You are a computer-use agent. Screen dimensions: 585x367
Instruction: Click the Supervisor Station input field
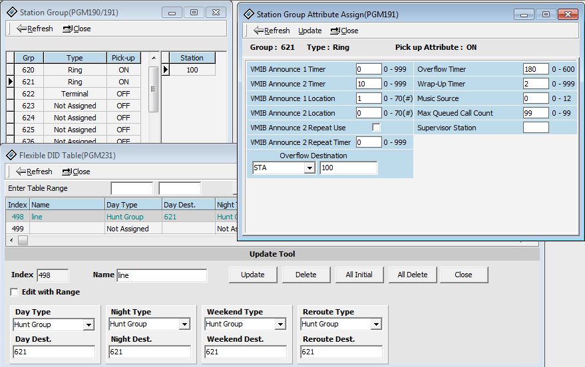(535, 128)
